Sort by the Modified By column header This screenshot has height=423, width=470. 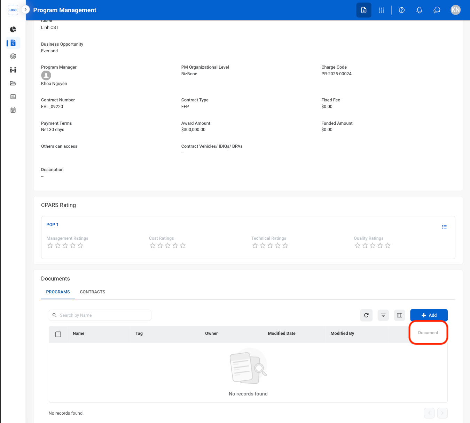coord(342,333)
